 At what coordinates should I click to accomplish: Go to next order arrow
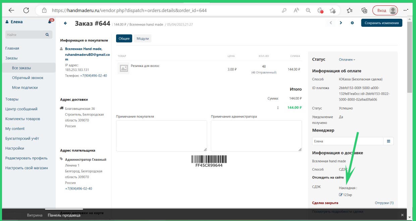341,23
